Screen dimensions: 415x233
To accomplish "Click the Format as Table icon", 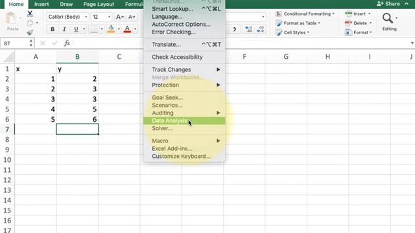I will 279,23.
